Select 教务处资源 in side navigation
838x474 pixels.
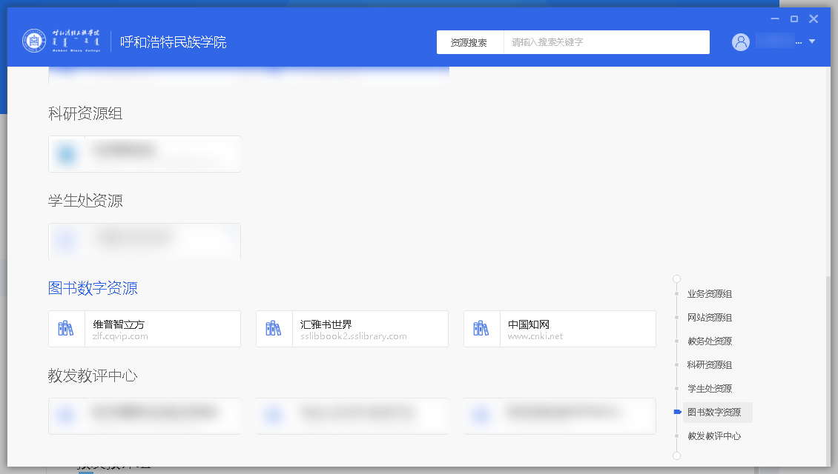click(x=710, y=341)
